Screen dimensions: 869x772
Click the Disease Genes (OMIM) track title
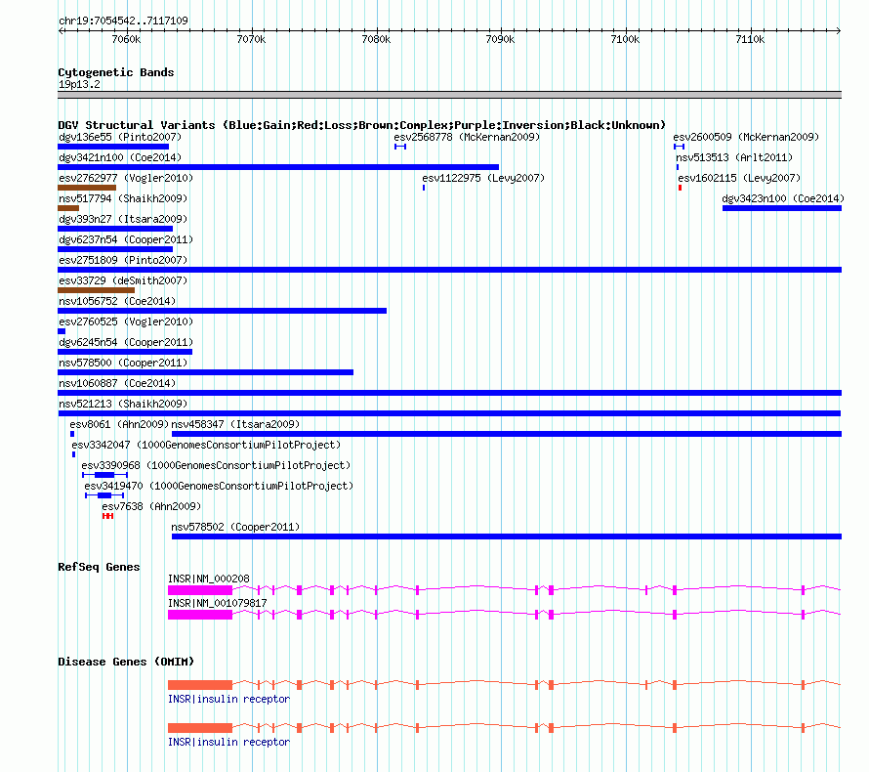(126, 662)
